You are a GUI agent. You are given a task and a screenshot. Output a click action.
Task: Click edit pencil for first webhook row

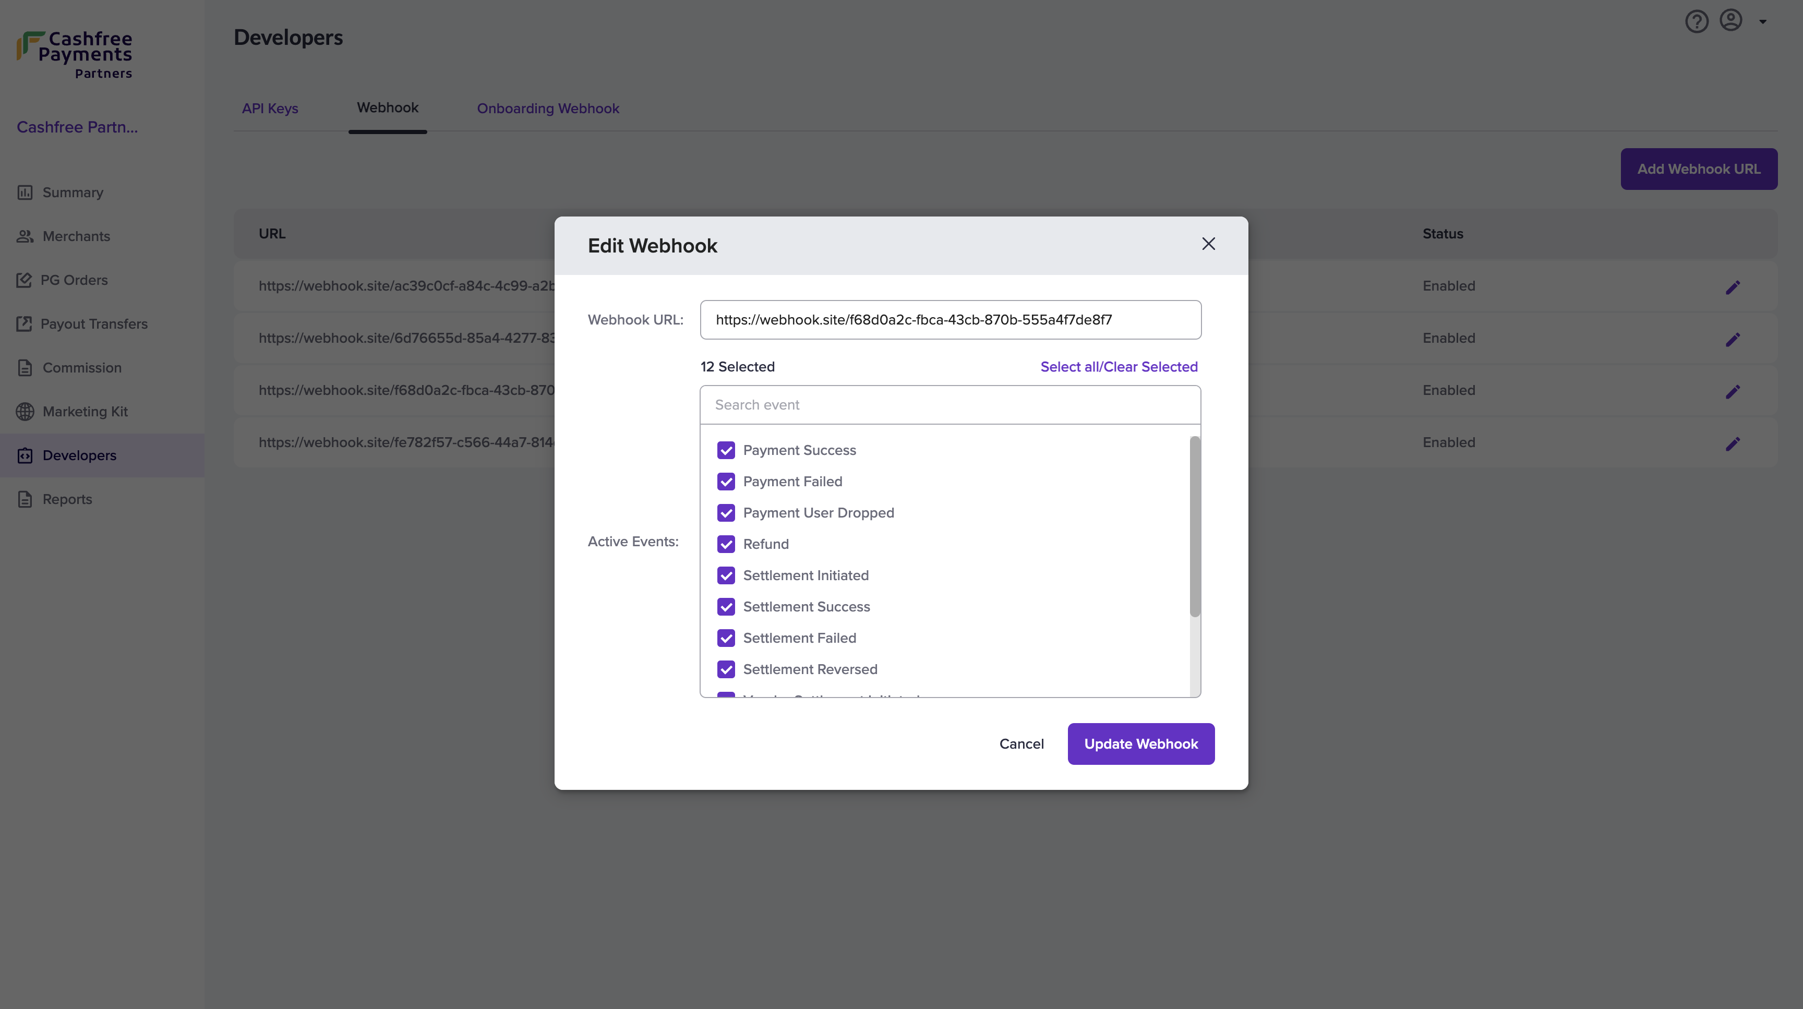tap(1732, 287)
